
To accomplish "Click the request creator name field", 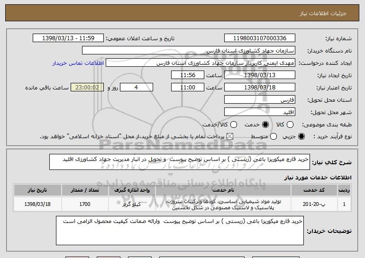I will 201,63.
